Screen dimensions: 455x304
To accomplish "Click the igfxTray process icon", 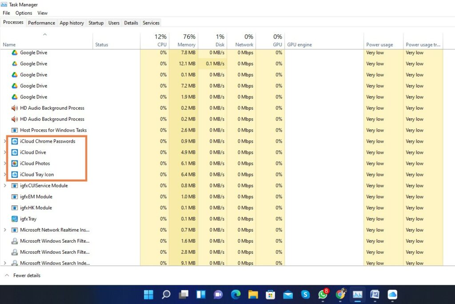I will pyautogui.click(x=15, y=219).
